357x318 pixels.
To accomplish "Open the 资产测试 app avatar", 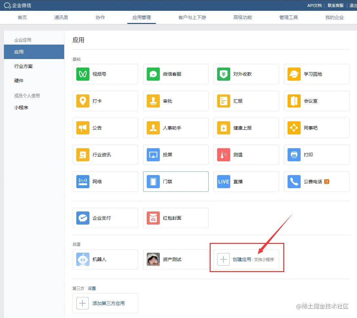I will point(153,259).
